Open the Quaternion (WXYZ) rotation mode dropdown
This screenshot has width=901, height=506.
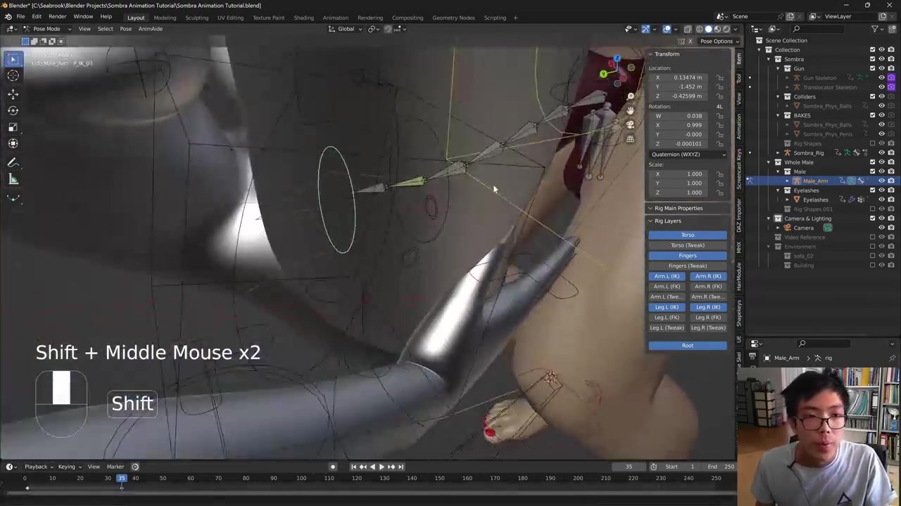click(x=688, y=154)
